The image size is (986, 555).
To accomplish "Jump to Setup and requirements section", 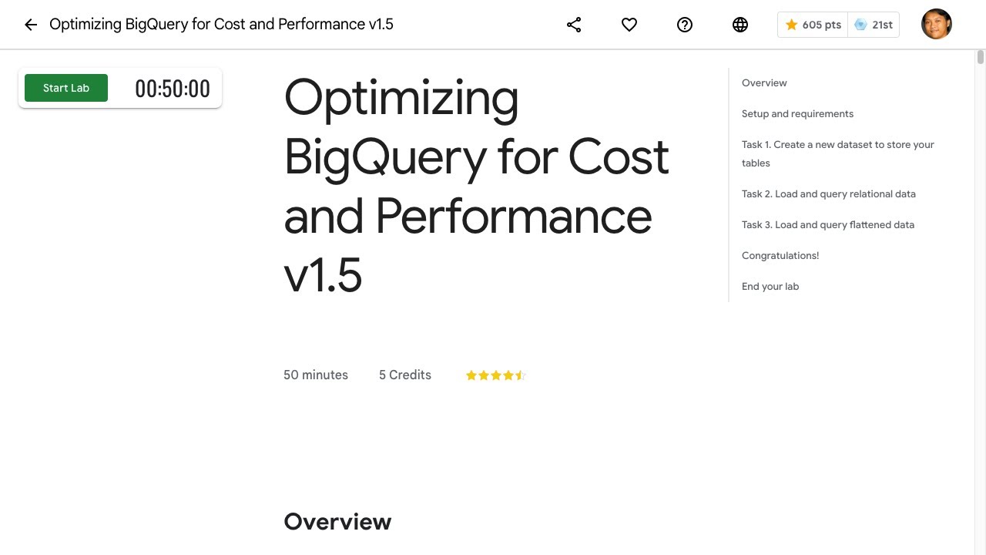I will [797, 113].
